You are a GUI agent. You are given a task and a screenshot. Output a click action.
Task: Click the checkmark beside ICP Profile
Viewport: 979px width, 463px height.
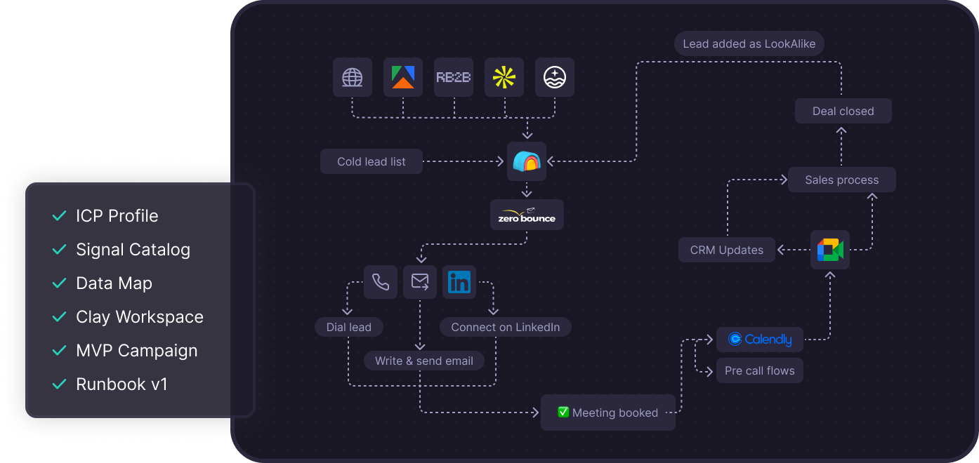tap(59, 216)
